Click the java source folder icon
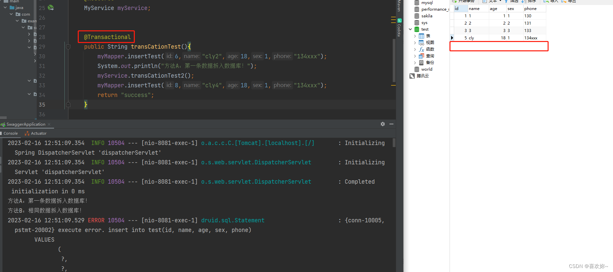The width and height of the screenshot is (613, 272). click(12, 7)
